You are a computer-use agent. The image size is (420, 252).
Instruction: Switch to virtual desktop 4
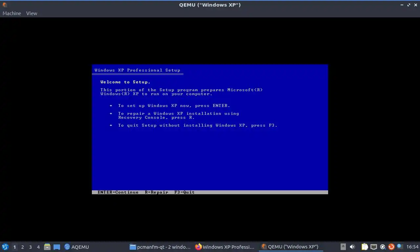click(38, 247)
